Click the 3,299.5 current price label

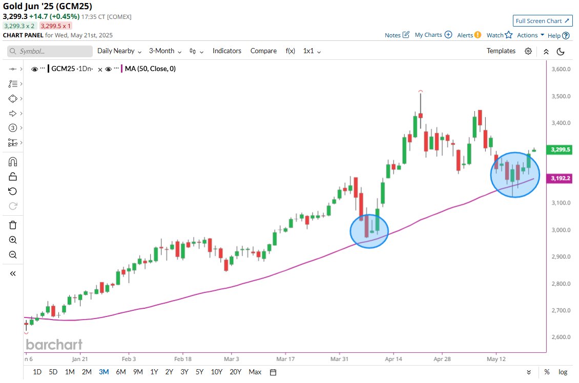pos(560,150)
